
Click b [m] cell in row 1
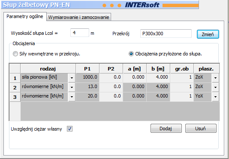click(x=158, y=78)
